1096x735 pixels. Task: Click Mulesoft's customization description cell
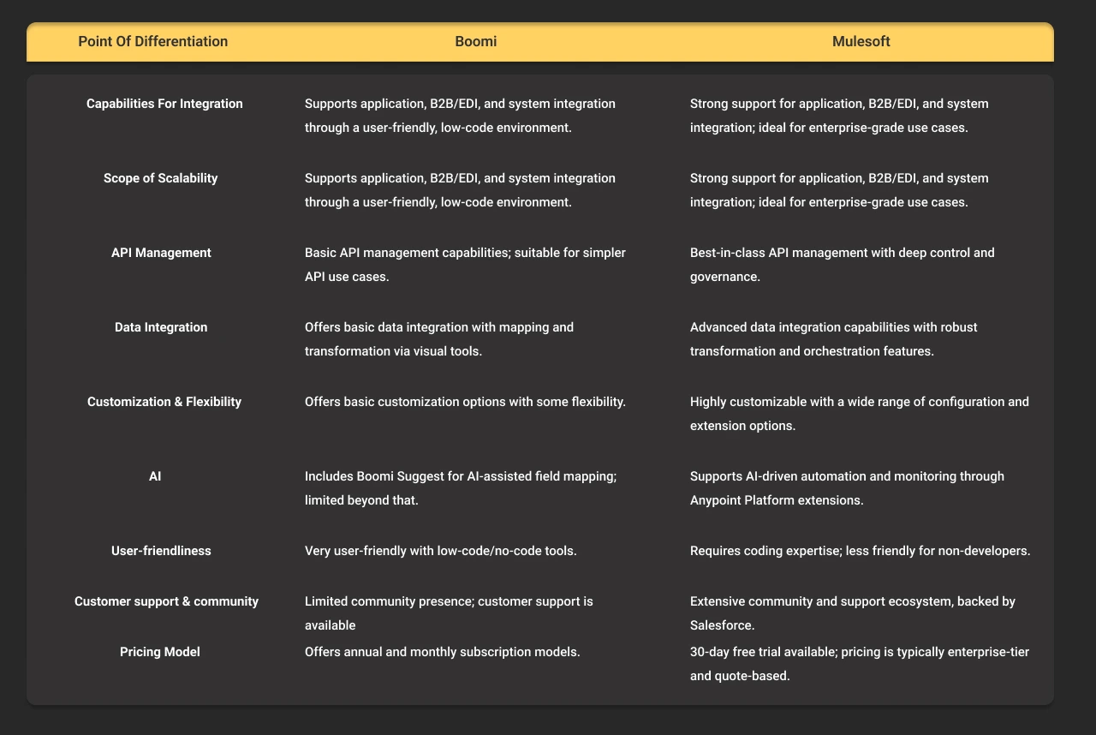[x=860, y=413]
